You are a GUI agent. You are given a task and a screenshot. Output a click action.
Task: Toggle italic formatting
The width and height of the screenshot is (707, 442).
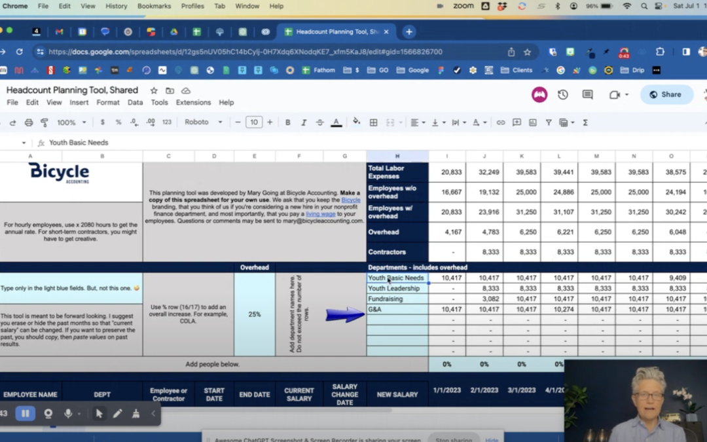click(x=305, y=122)
